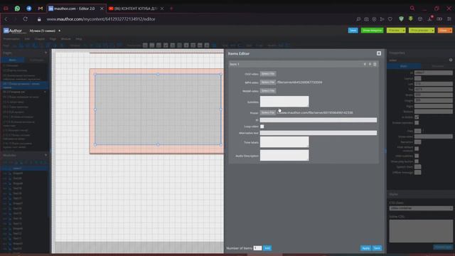Toggle the Loop video checkbox
Screen dimensions: 455x256
coord(262,127)
